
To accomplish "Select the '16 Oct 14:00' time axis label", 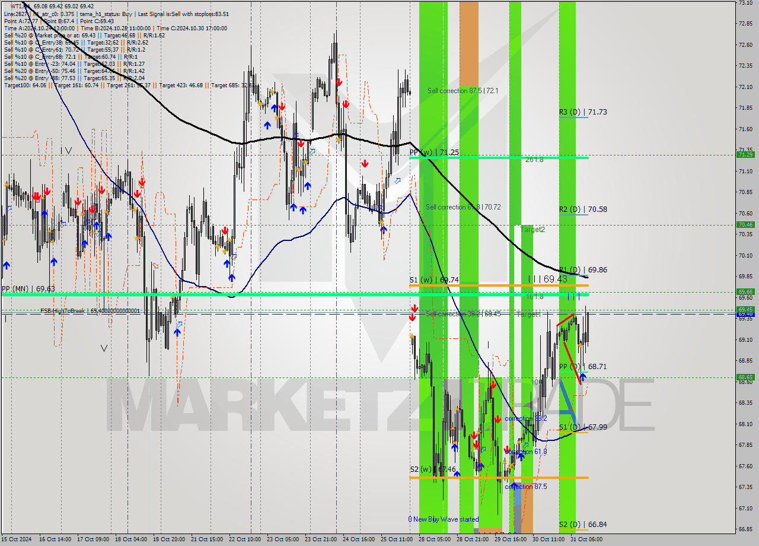I will pyautogui.click(x=55, y=539).
